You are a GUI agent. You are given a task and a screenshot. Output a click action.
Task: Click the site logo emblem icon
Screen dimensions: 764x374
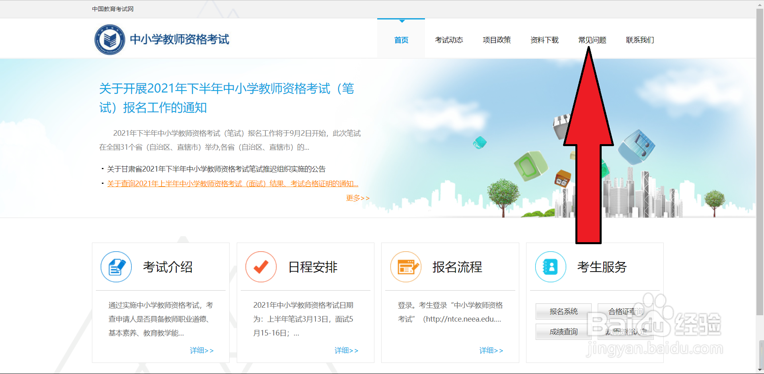pyautogui.click(x=110, y=39)
